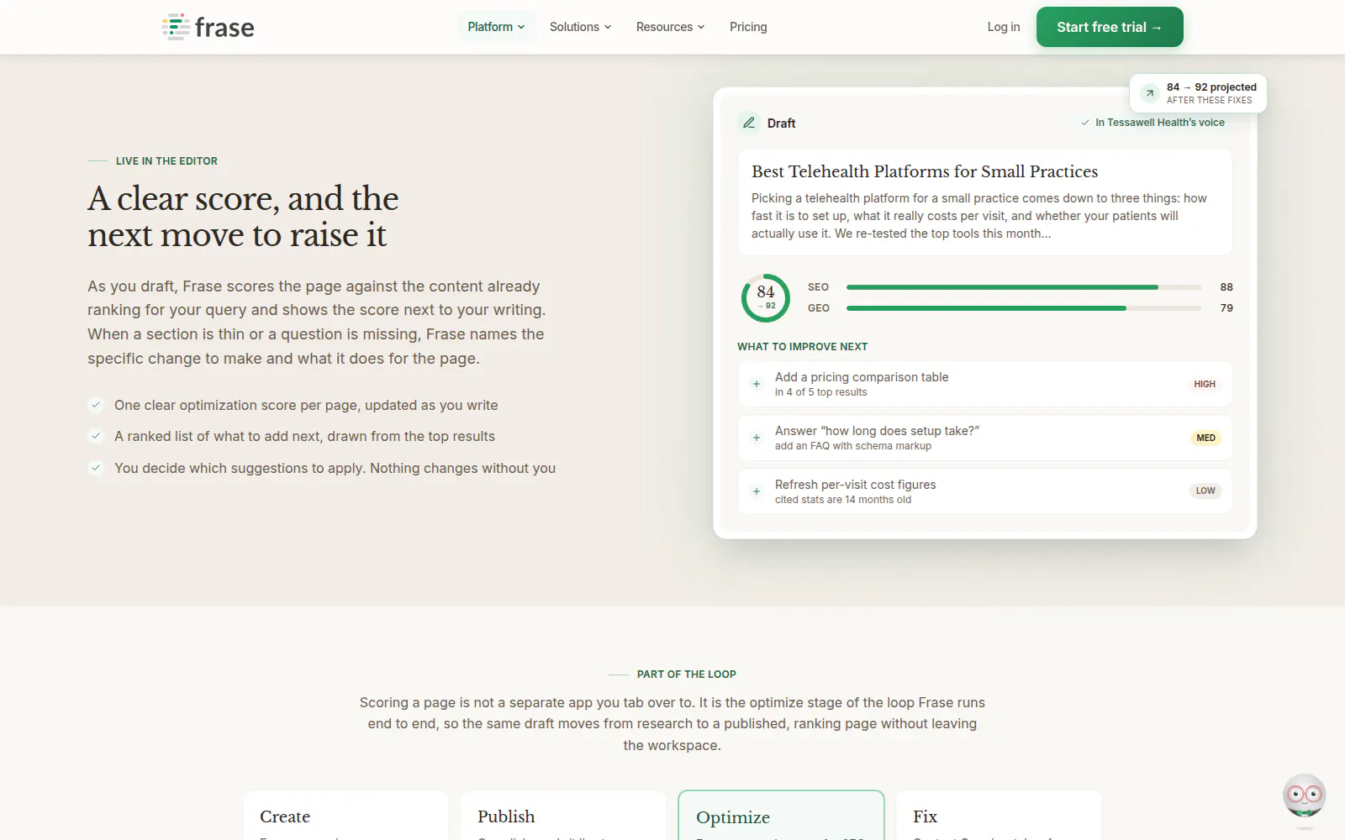Click the arrow icon beside 84 → 92 projected
This screenshot has width=1345, height=840.
(1150, 93)
